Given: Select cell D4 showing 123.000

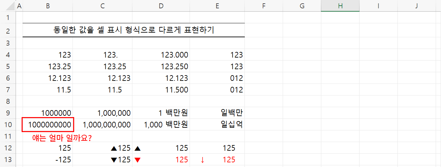Looking at the screenshot, I should tap(161, 55).
